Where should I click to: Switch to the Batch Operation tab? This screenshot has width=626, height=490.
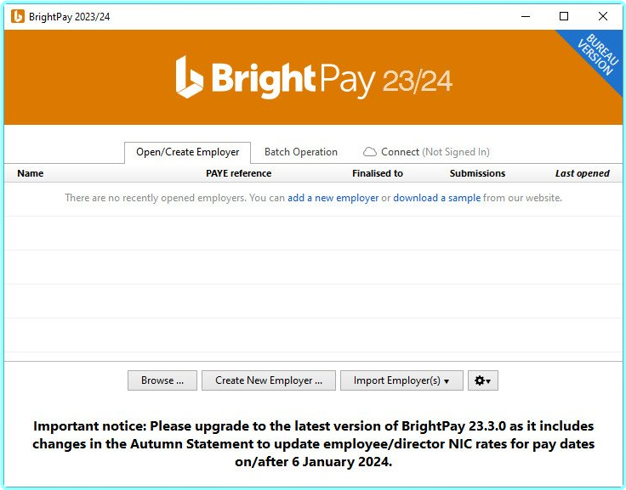coord(301,152)
